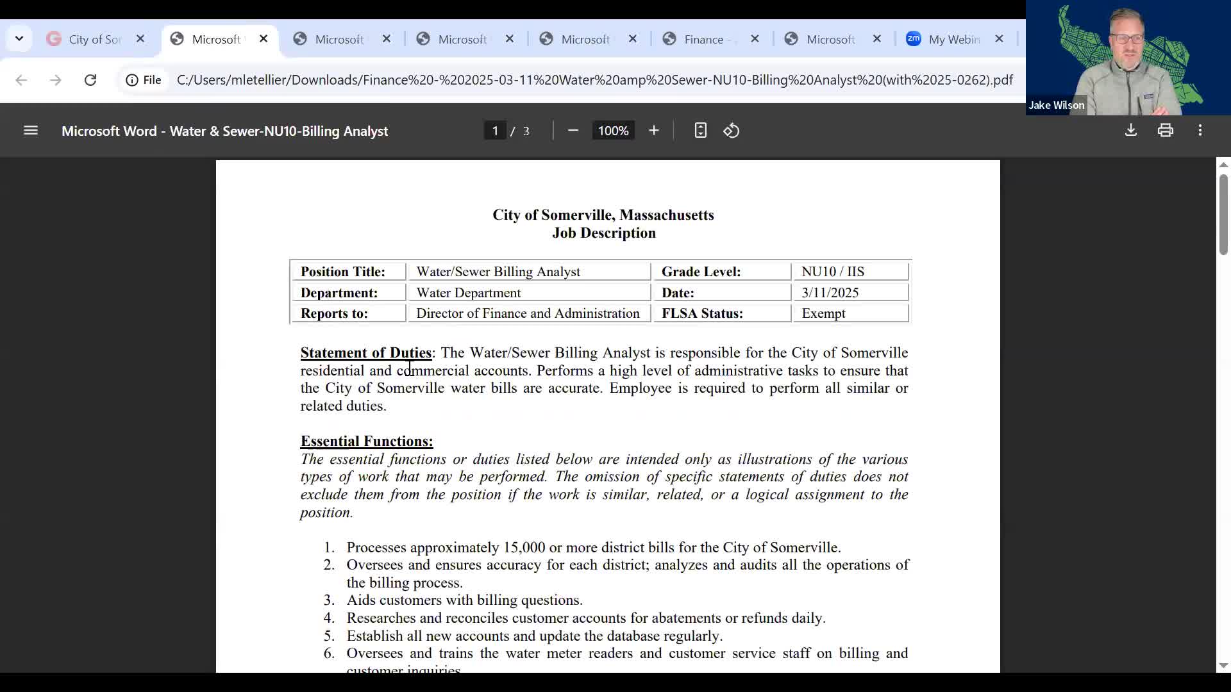Download the Billing Analyst PDF

1130,130
